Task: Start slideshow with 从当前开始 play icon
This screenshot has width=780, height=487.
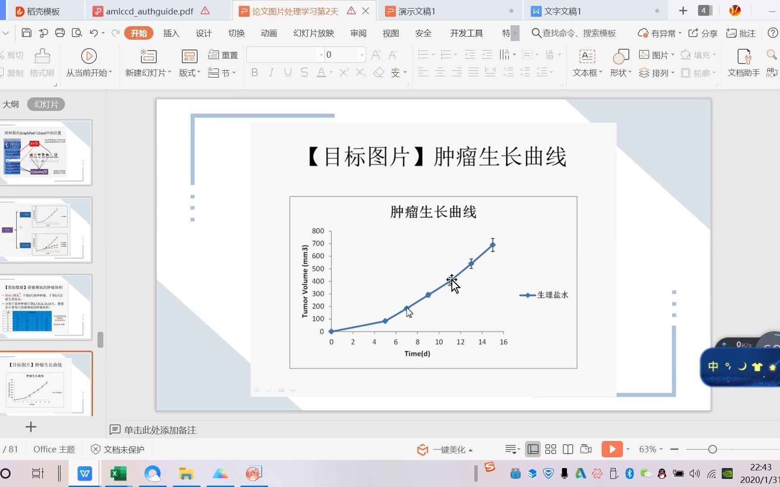Action: [x=88, y=56]
